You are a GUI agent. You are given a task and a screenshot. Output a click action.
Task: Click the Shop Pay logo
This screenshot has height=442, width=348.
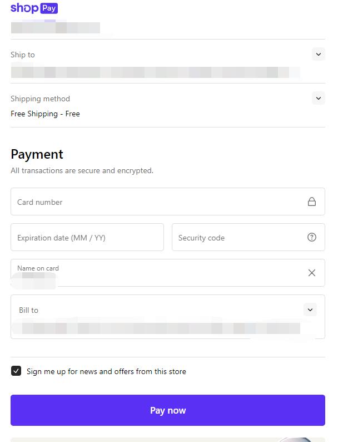[34, 8]
